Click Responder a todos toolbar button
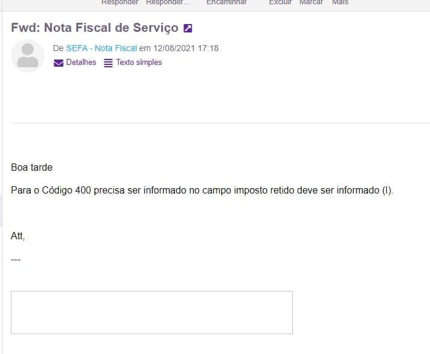This screenshot has width=430, height=354. coord(168,2)
